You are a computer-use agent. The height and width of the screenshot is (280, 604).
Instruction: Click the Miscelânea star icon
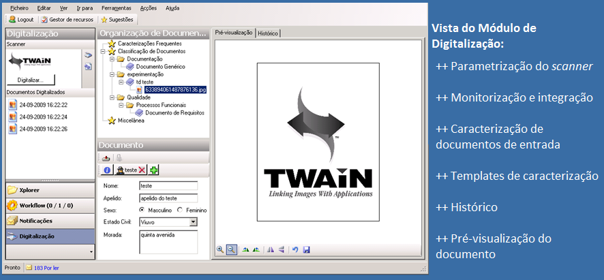point(112,121)
